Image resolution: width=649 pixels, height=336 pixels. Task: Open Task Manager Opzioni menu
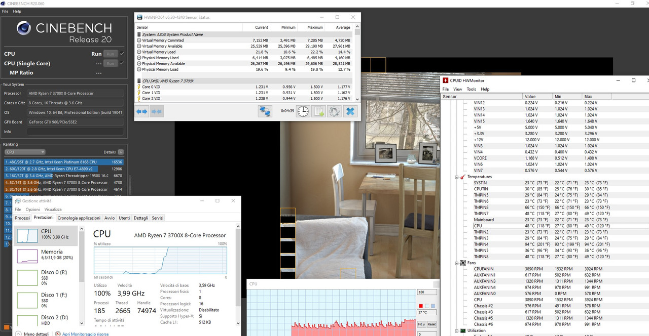(32, 209)
